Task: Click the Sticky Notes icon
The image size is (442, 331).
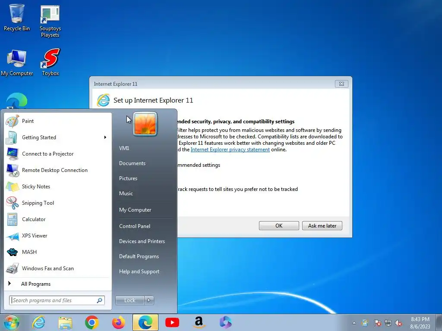Action: 13,186
